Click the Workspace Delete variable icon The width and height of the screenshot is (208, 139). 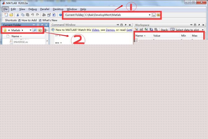point(156,29)
